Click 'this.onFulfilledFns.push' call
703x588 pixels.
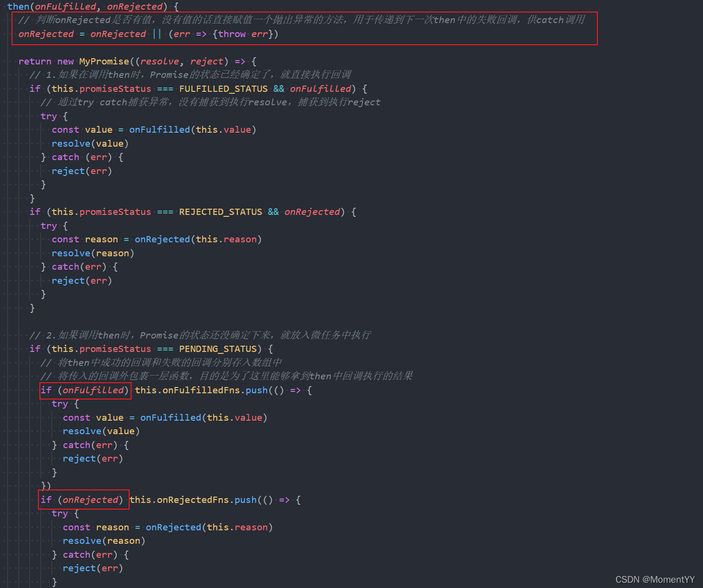201,390
